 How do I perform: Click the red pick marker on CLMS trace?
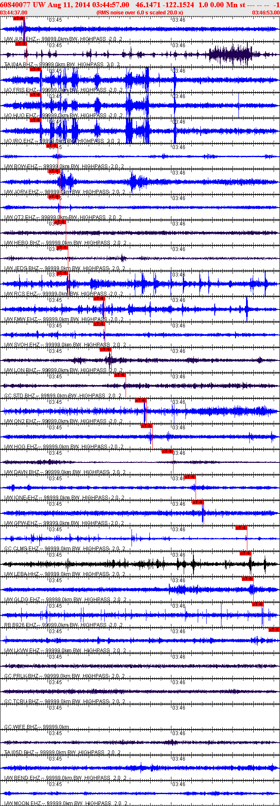(x=241, y=528)
